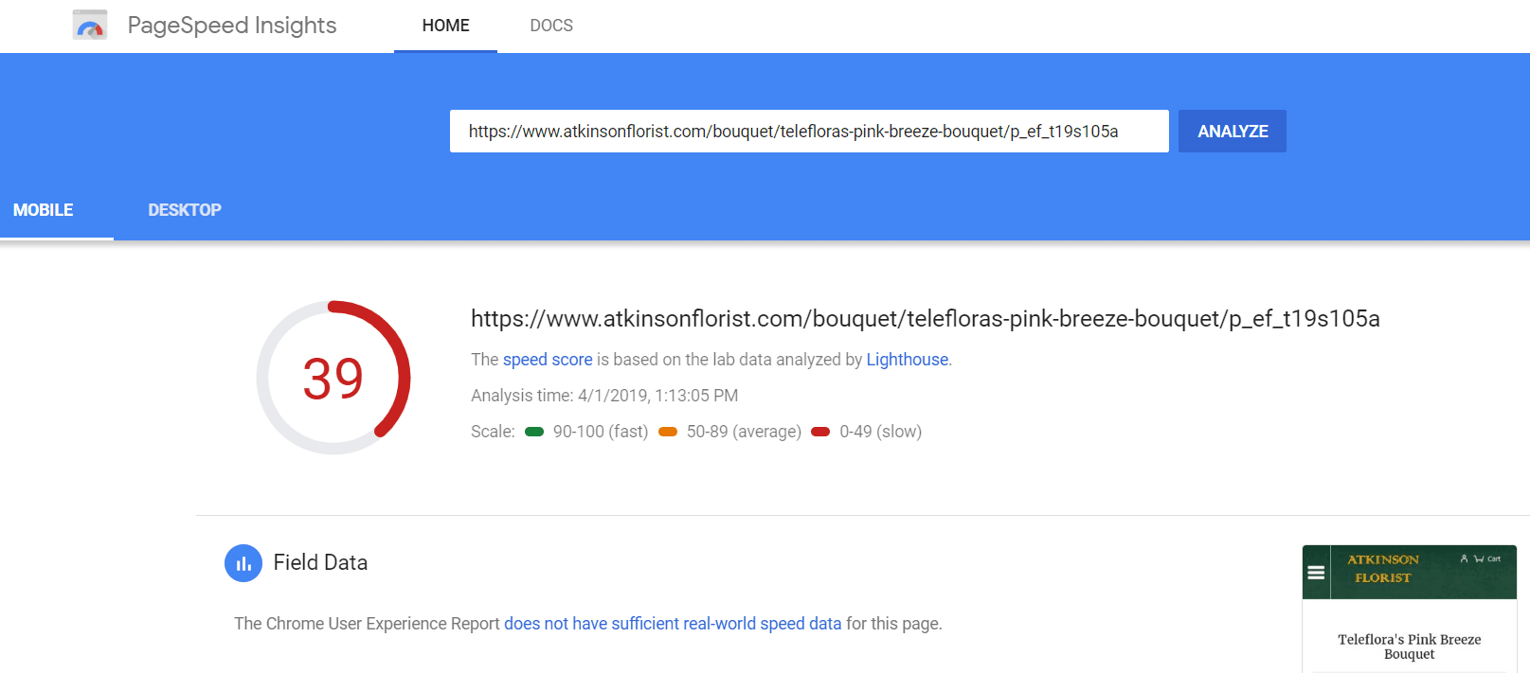Click the red score gauge showing 39
Screen dimensions: 1530x673
pos(333,378)
